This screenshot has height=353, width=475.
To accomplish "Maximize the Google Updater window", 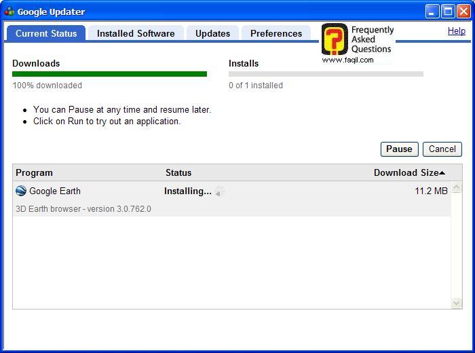I will (448, 12).
